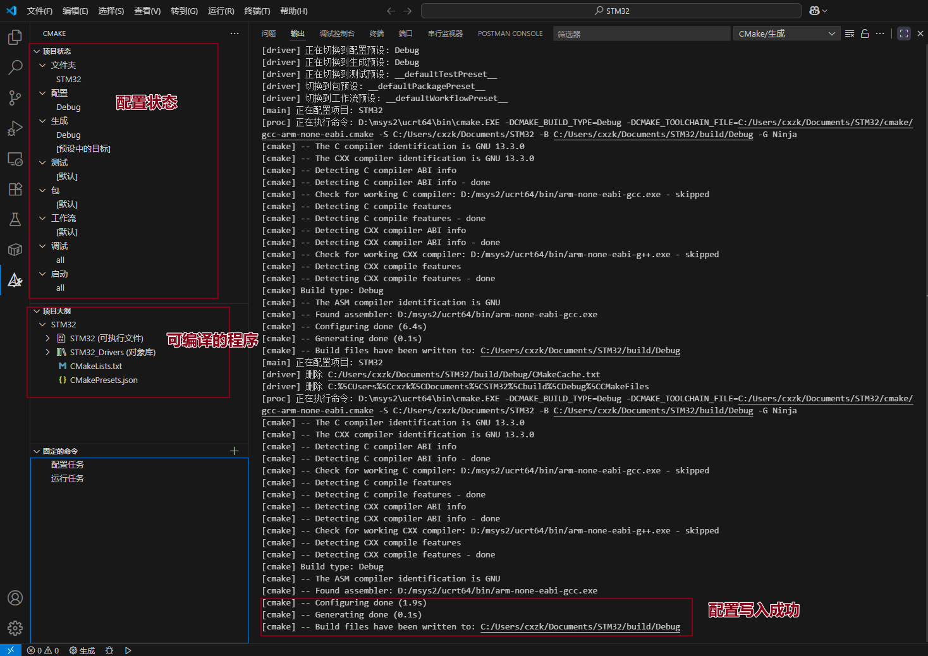Open more actions in CMAKE sidebar header
The height and width of the screenshot is (656, 928).
235,33
